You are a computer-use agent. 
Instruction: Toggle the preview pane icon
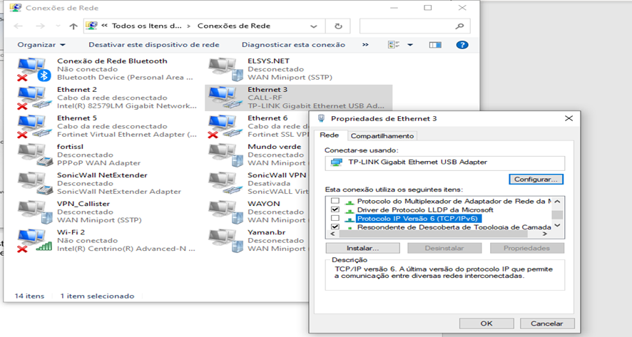click(x=435, y=45)
